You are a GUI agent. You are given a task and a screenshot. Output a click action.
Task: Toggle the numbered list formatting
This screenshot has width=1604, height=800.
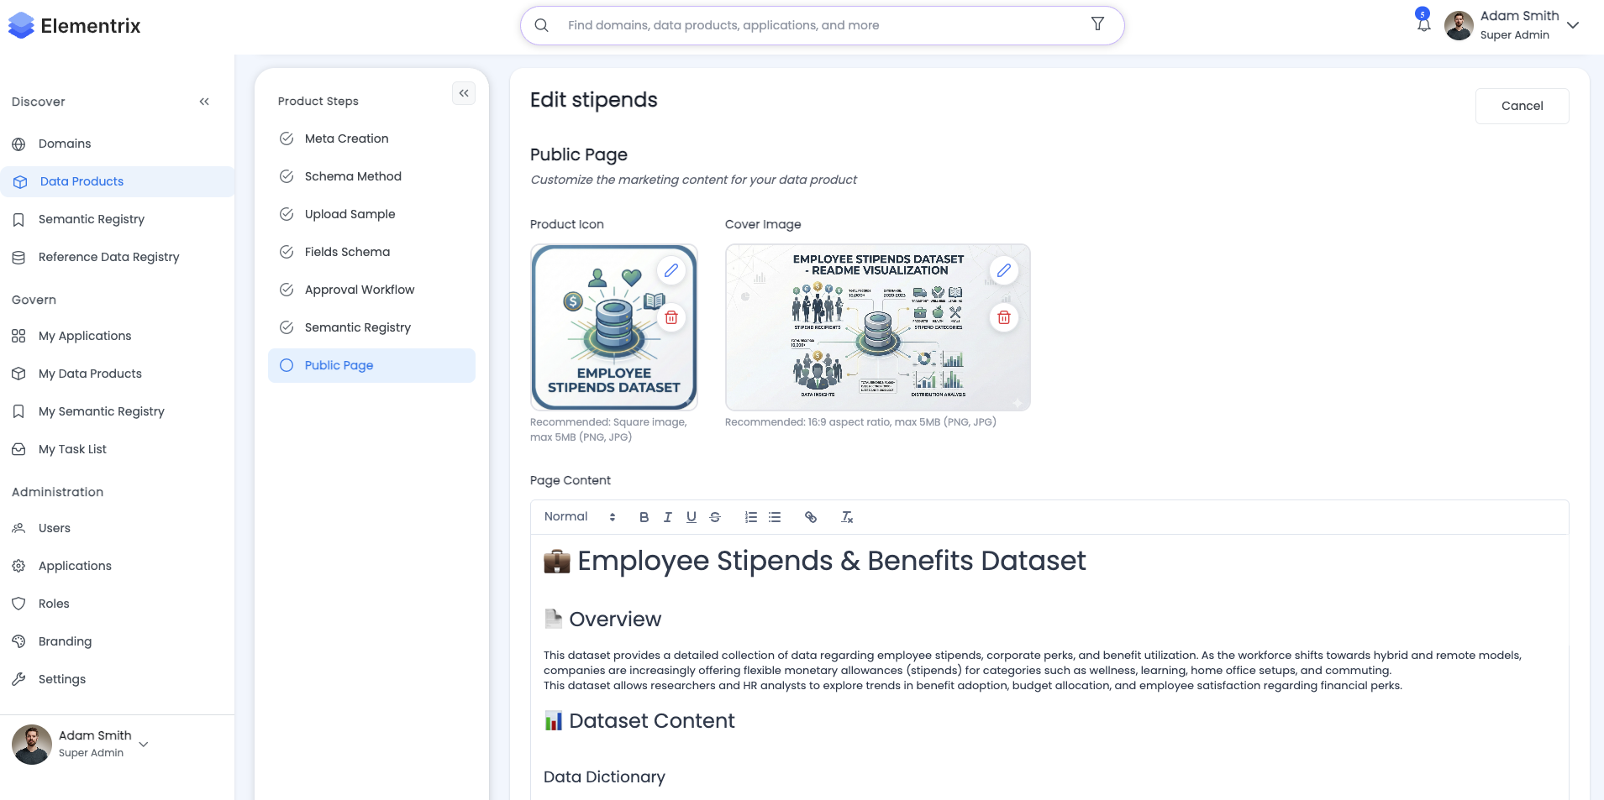(x=749, y=517)
